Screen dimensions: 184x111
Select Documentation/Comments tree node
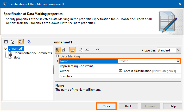click(x=33, y=53)
